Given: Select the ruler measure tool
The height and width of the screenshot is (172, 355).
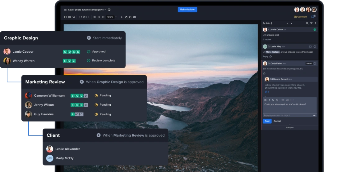Looking at the screenshot, I should point(134,17).
